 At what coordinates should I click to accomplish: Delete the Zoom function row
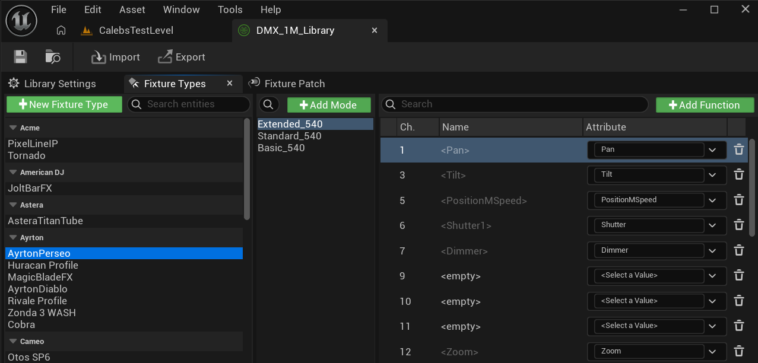click(739, 351)
